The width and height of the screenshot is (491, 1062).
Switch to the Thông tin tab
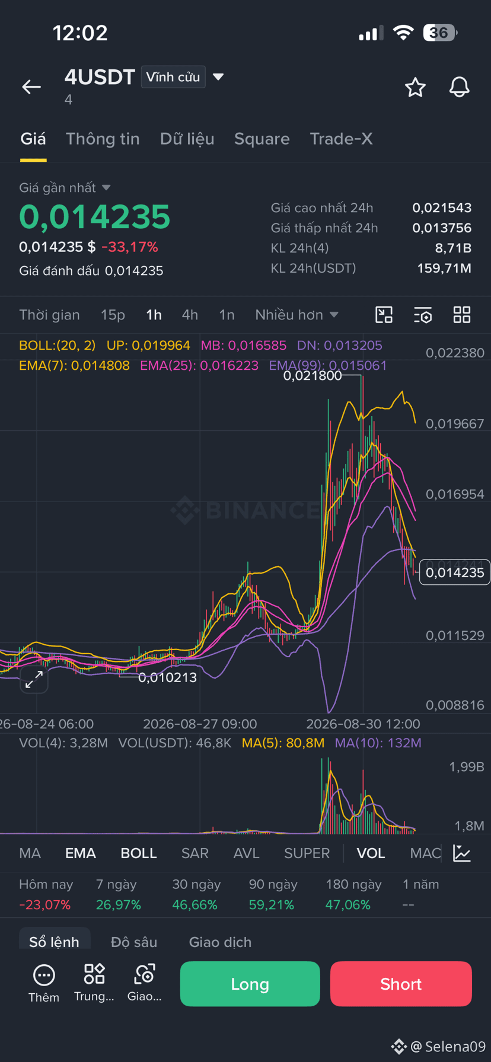(x=103, y=139)
